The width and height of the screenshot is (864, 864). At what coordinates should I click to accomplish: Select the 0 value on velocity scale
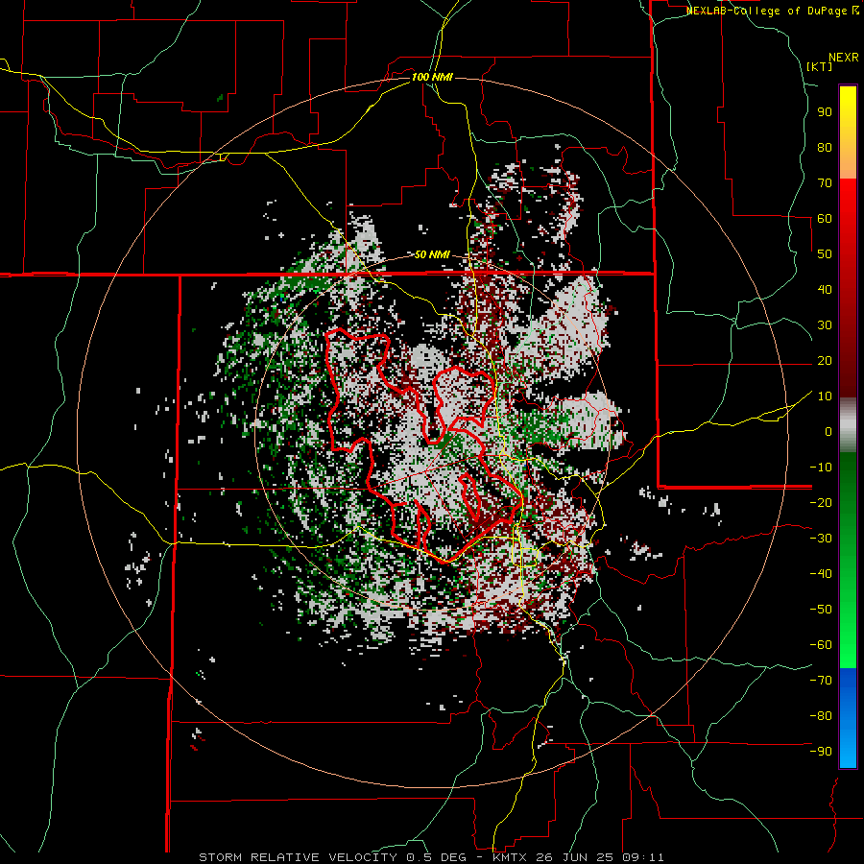coord(828,432)
